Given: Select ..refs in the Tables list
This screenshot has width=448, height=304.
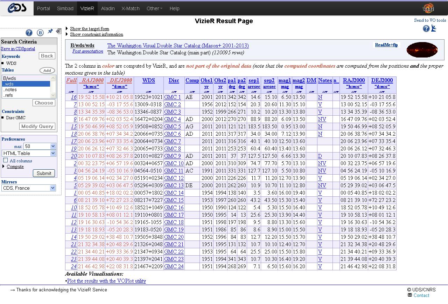Looking at the screenshot, I should pyautogui.click(x=26, y=95).
